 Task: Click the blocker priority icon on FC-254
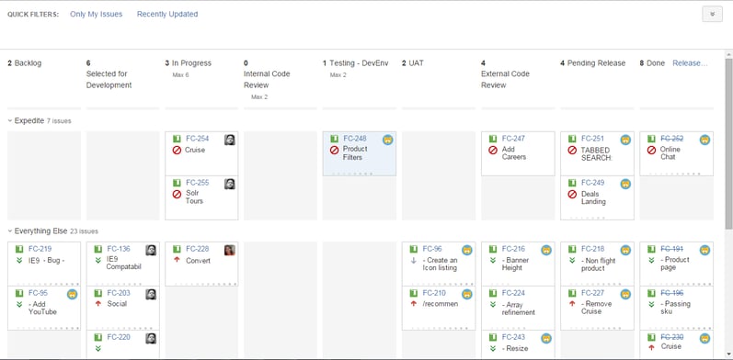(x=177, y=151)
